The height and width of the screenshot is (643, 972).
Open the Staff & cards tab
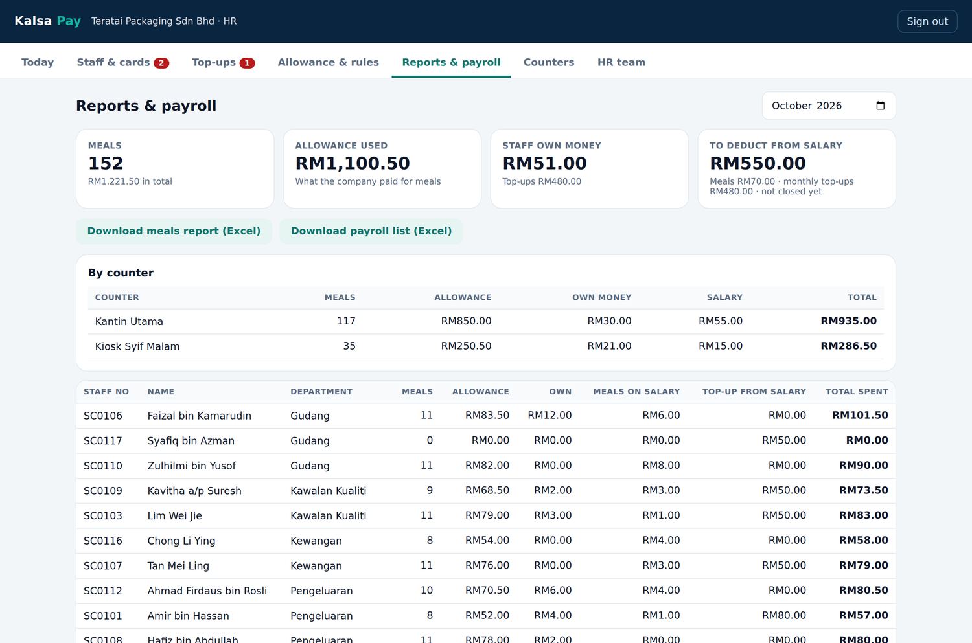pyautogui.click(x=123, y=62)
